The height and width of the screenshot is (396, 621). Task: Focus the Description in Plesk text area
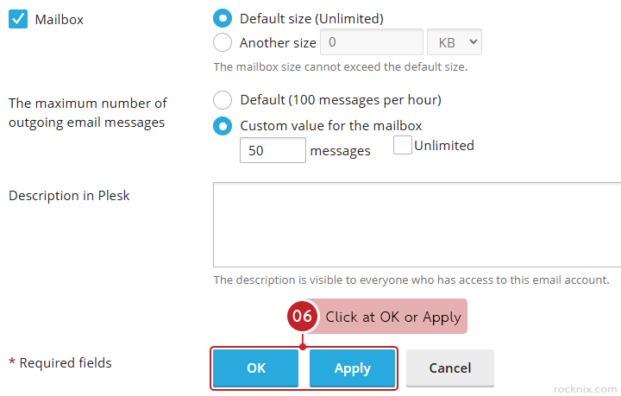pos(417,224)
